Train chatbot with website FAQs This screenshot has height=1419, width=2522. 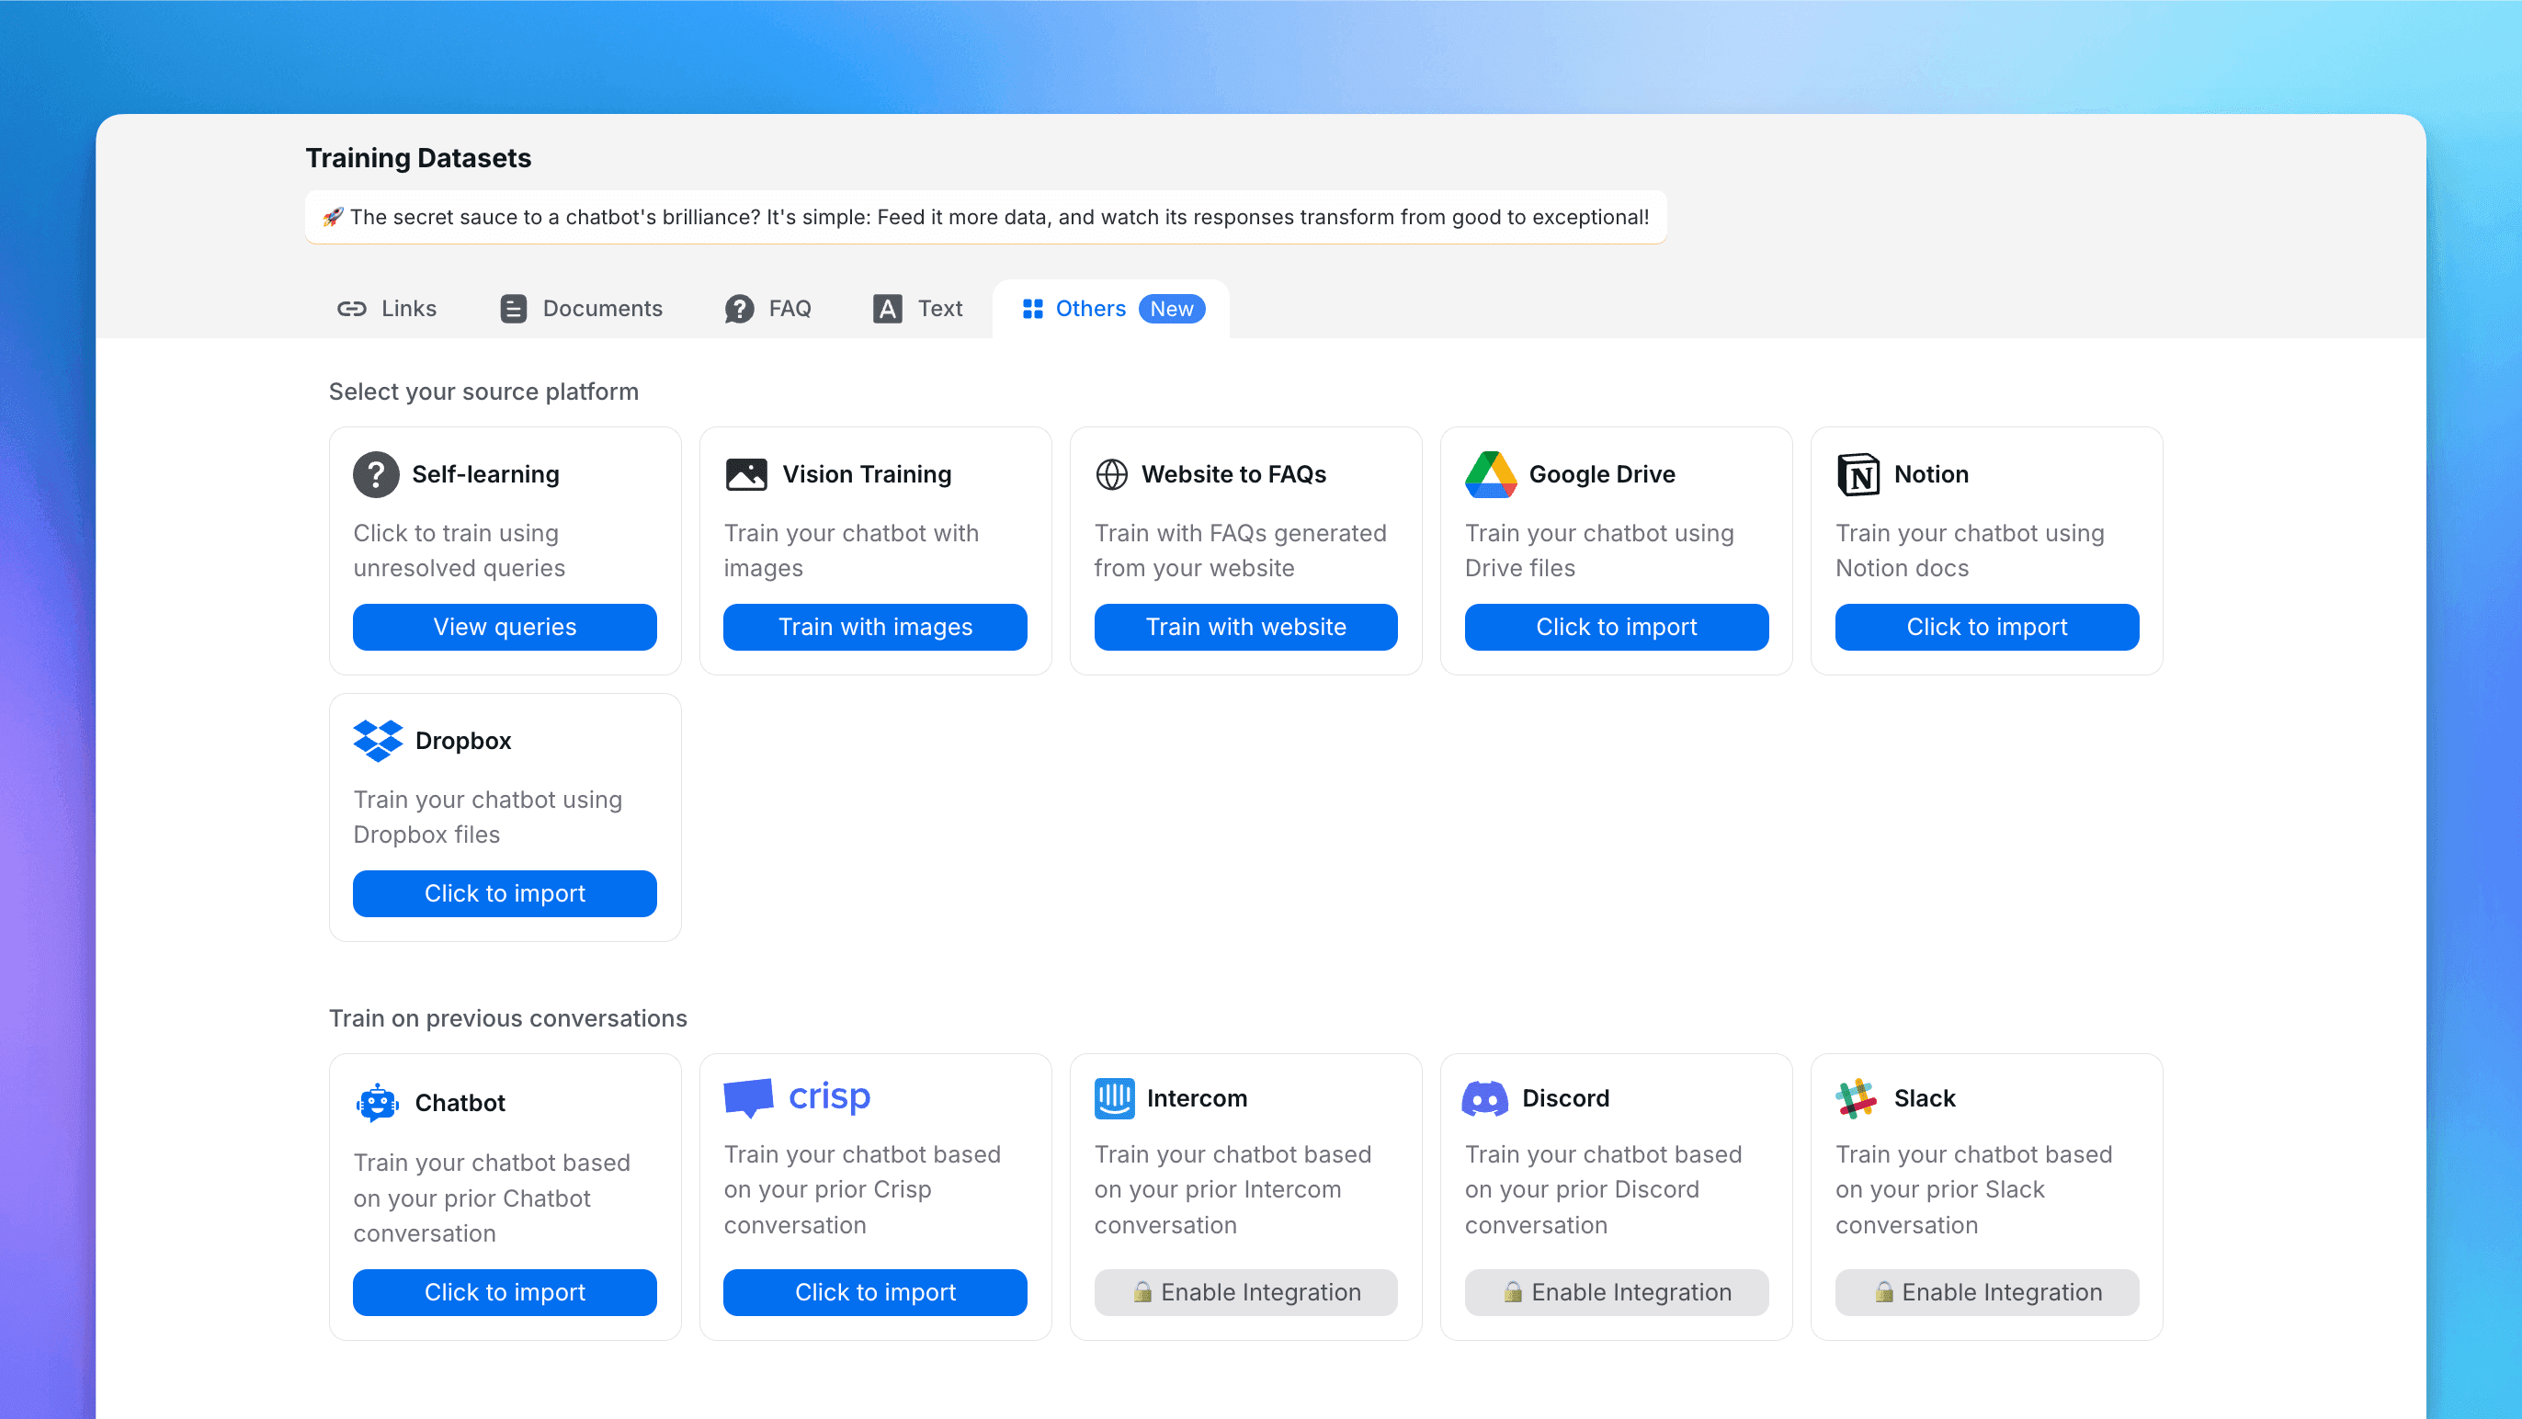[x=1245, y=627]
